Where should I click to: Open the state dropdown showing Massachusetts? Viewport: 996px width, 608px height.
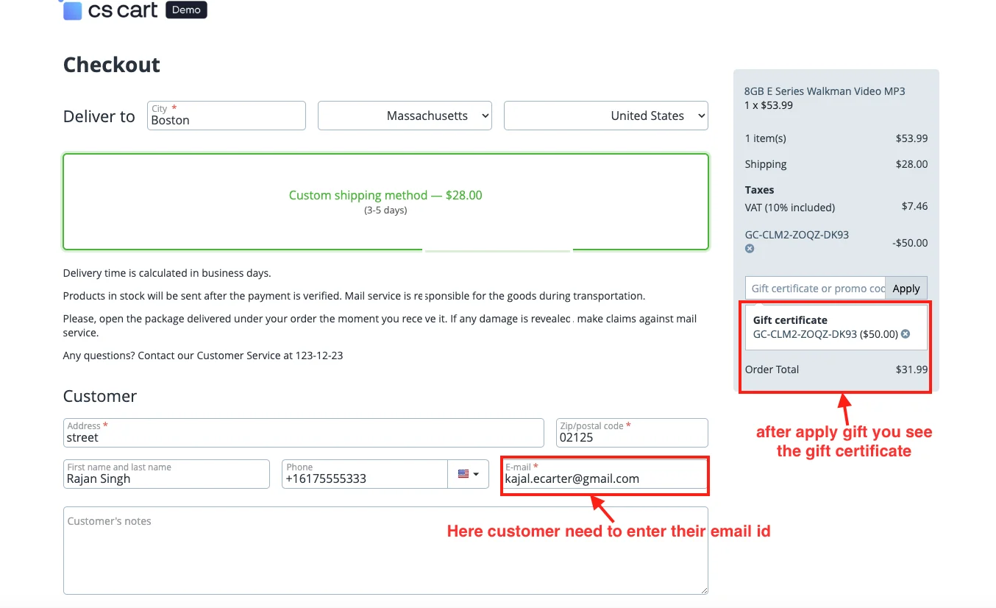(x=405, y=116)
